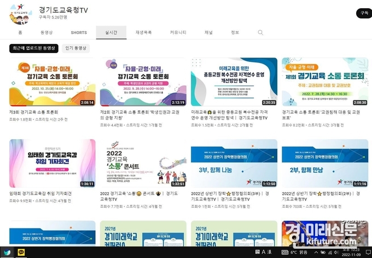Click the 1:36:11 duration badge

(88, 184)
